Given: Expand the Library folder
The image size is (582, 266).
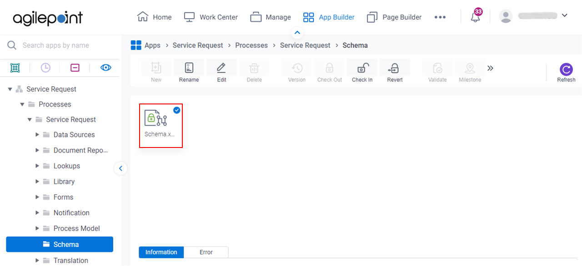Looking at the screenshot, I should tap(37, 182).
